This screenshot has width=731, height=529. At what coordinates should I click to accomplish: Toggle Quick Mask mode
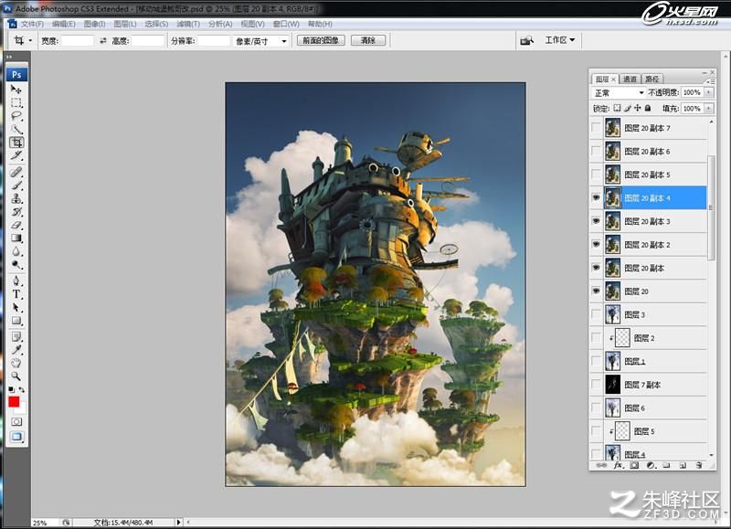click(x=16, y=422)
